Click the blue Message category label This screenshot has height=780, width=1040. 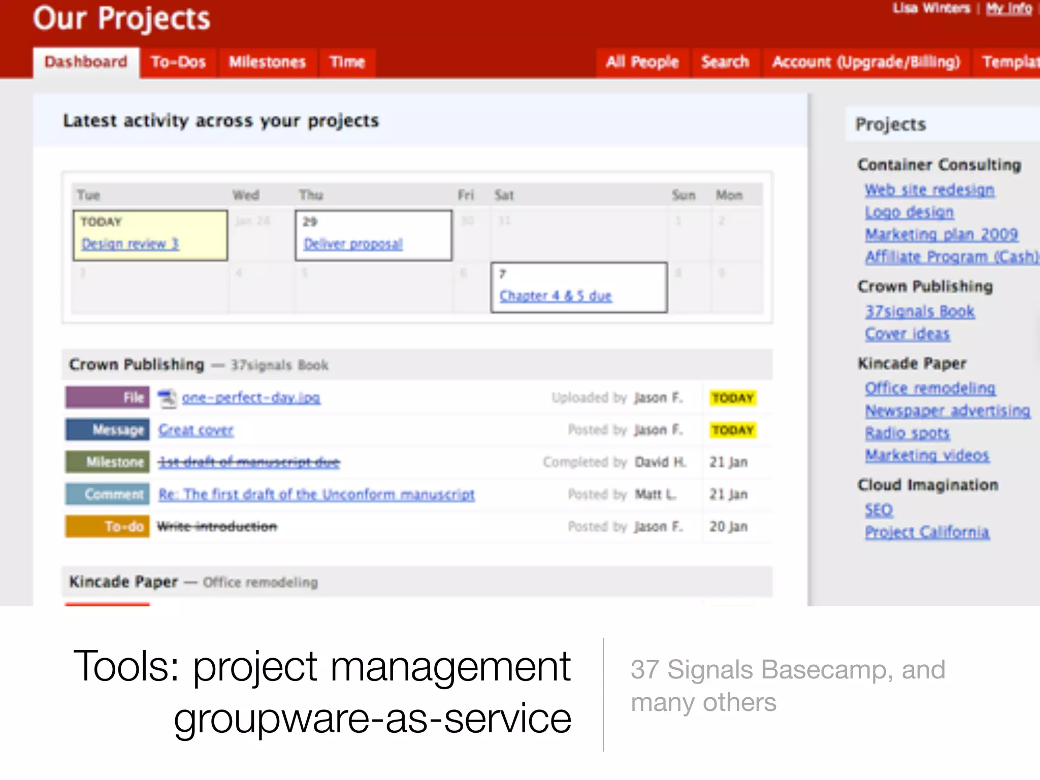(x=108, y=430)
